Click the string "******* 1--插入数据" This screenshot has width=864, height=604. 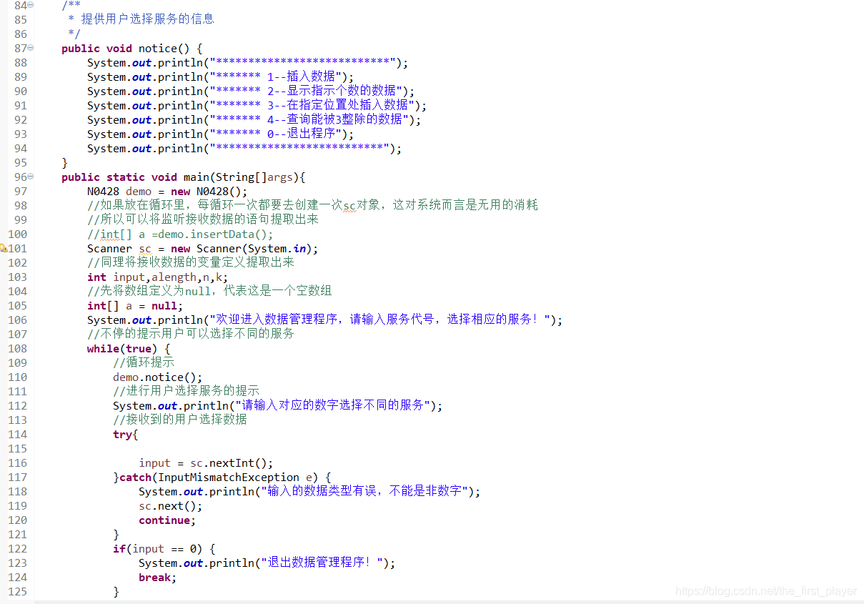pyautogui.click(x=277, y=76)
